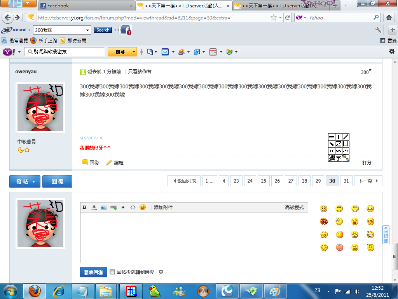Open Paint from the taskbar
The width and height of the screenshot is (398, 299).
(x=276, y=291)
